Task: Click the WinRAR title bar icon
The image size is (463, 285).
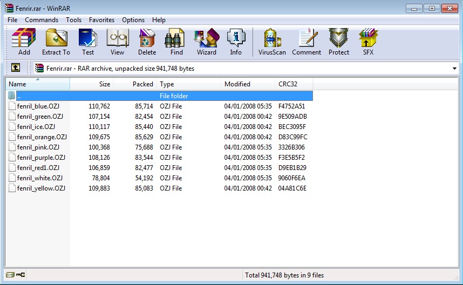Action: point(9,8)
